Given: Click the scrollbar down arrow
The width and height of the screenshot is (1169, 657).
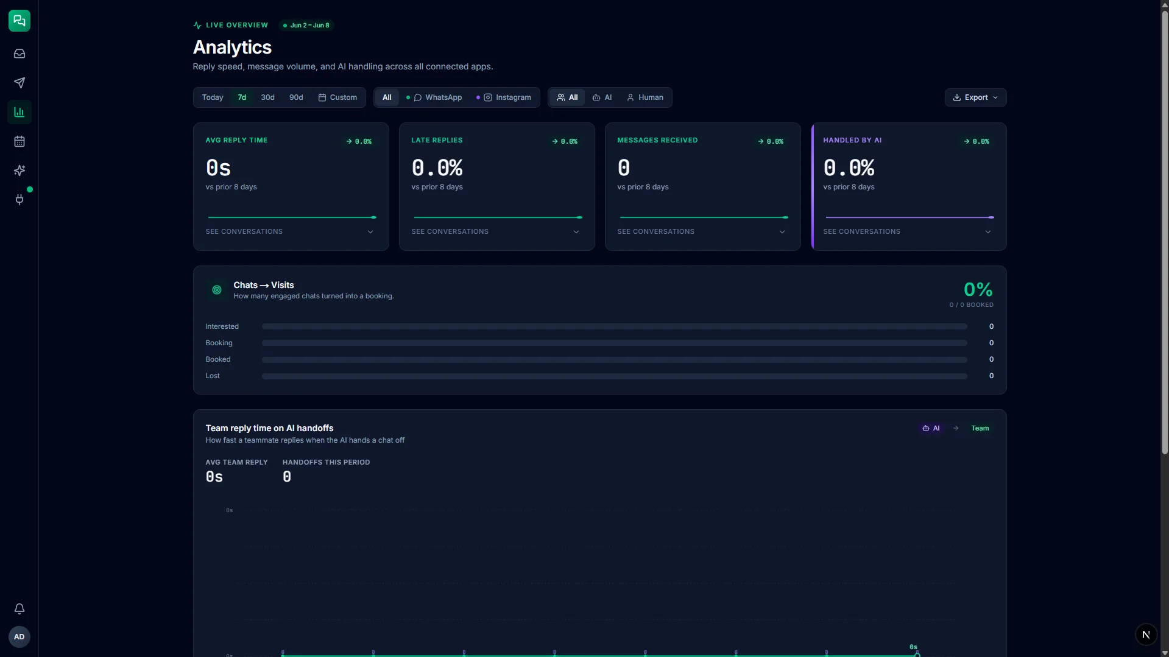Looking at the screenshot, I should pos(1165,653).
